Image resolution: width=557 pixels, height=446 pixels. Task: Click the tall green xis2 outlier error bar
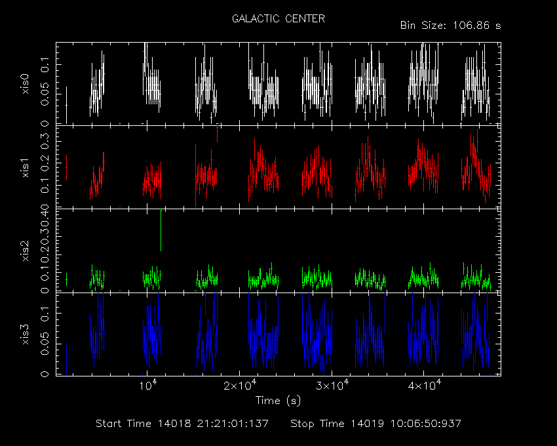click(x=161, y=230)
